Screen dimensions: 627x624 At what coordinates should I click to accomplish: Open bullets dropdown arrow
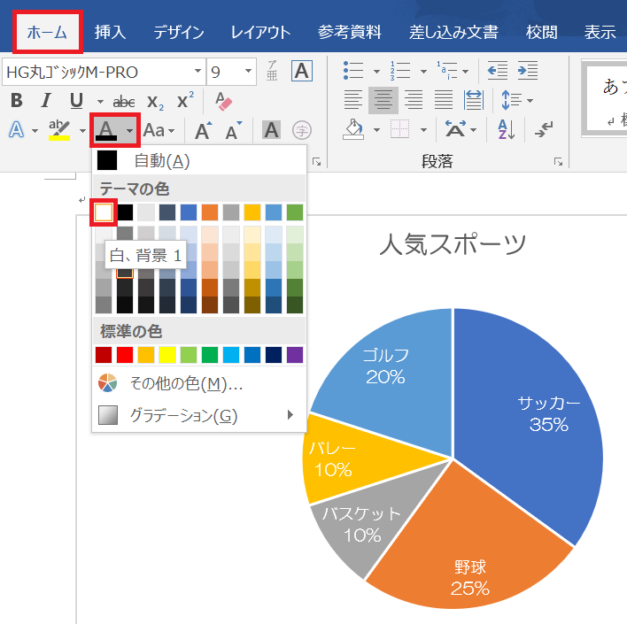376,72
